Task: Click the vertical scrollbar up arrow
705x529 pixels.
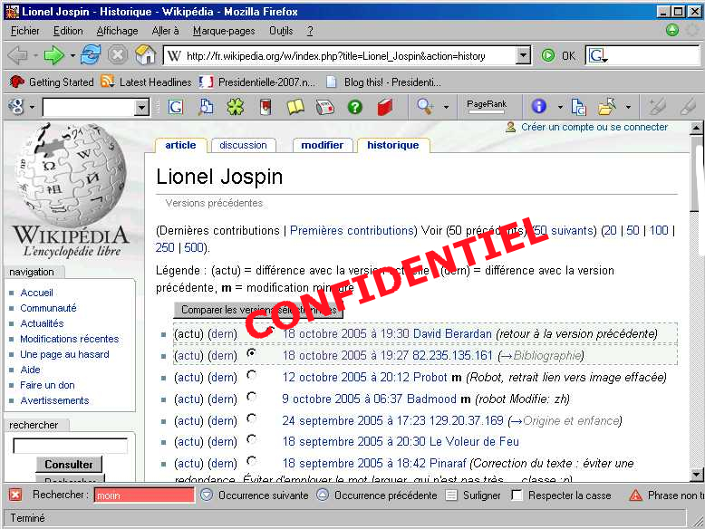Action: pyautogui.click(x=697, y=128)
